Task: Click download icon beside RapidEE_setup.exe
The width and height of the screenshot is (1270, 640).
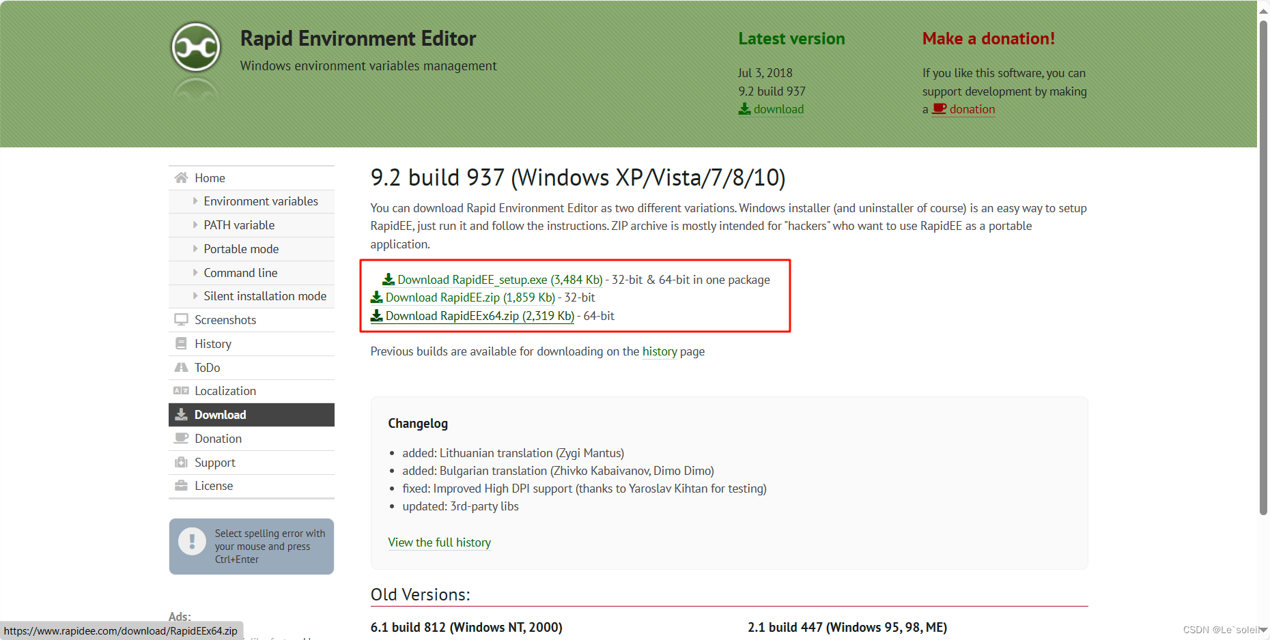Action: click(389, 279)
